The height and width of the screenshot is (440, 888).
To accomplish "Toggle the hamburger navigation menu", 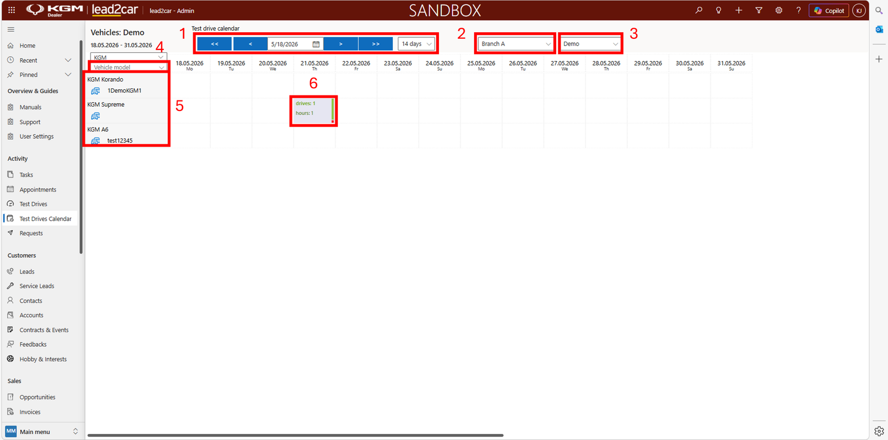I will pyautogui.click(x=11, y=29).
